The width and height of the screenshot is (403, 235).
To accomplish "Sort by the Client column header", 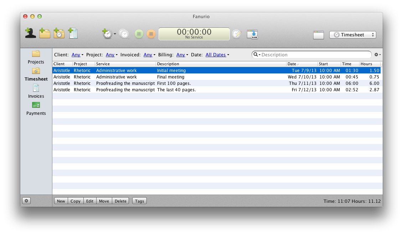I will [62, 64].
